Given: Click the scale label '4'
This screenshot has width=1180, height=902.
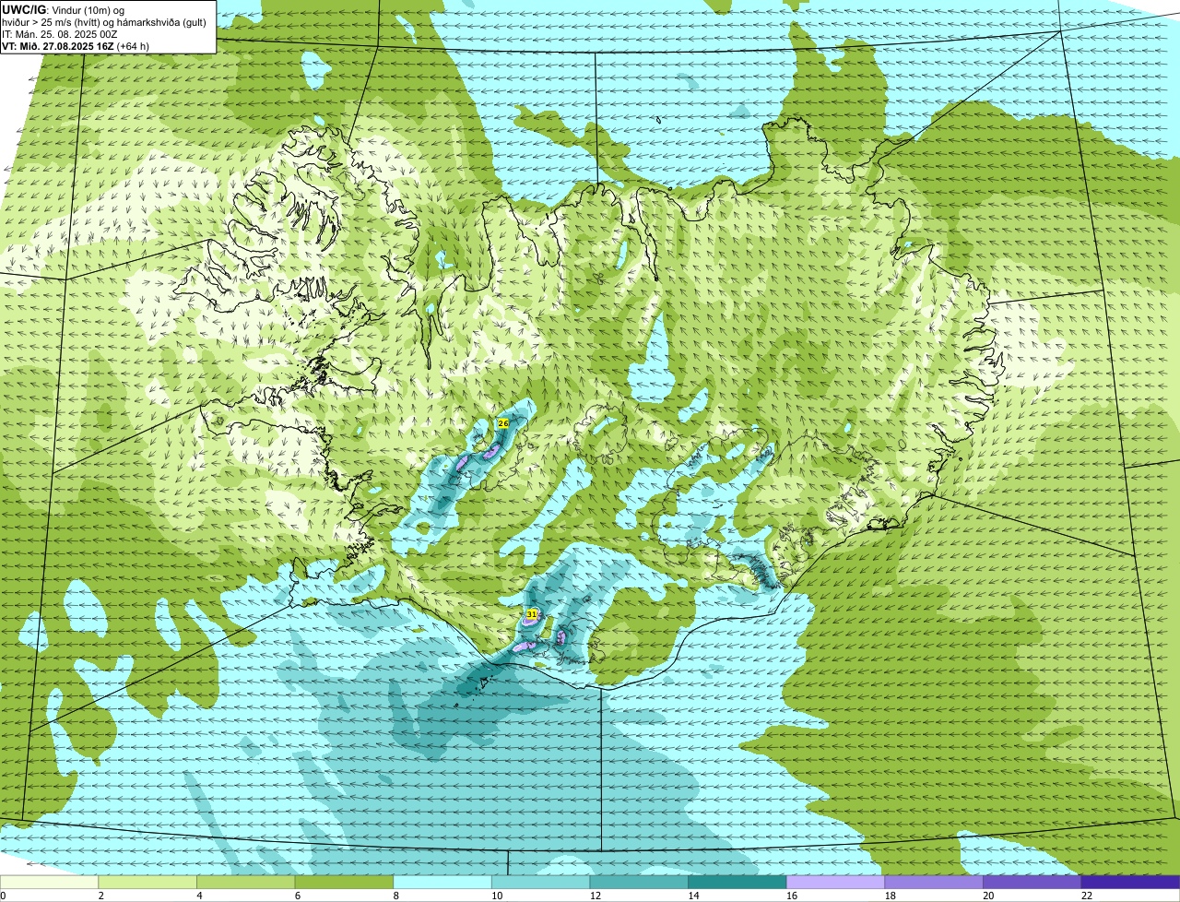Looking at the screenshot, I should tap(199, 895).
